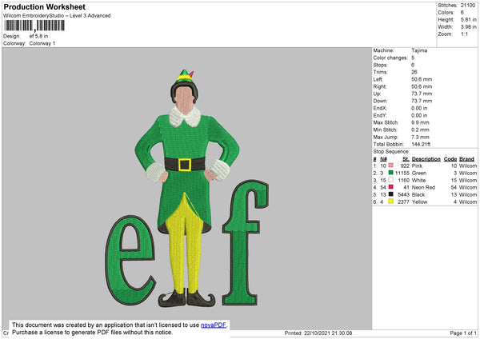Click the Green color swatch in stop sequence
Screen dimensions: 480x339
pyautogui.click(x=391, y=173)
